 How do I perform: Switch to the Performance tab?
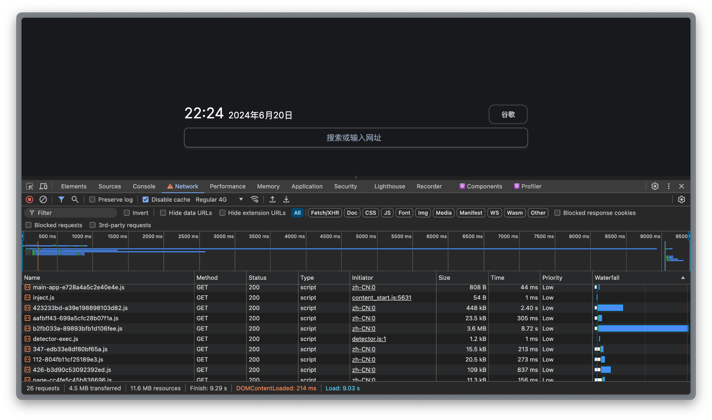click(227, 186)
